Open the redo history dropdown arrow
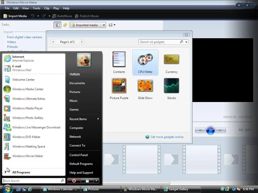This screenshot has width=258, height=193. pyautogui.click(x=49, y=16)
